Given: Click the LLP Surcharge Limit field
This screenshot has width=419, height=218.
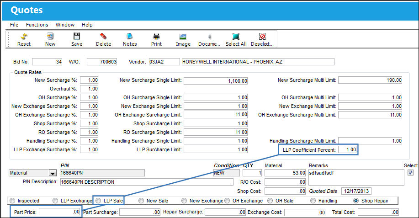Looking at the screenshot, I should [x=216, y=149].
